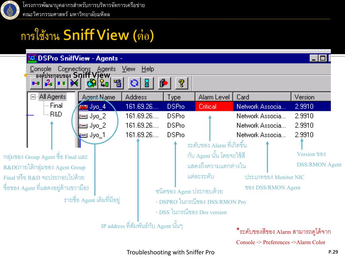Minimize the DSPro SniffView window
This screenshot has width=345, height=259.
(x=314, y=58)
